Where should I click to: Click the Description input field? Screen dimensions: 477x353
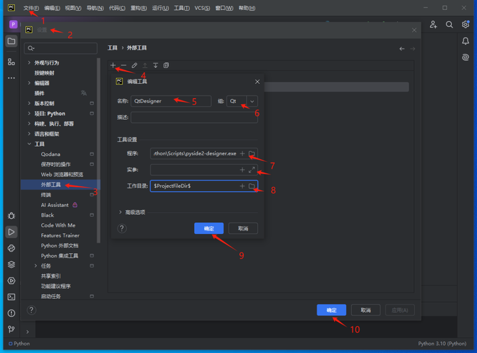[x=194, y=118]
